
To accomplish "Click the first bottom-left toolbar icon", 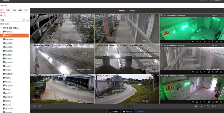I will tap(34, 106).
